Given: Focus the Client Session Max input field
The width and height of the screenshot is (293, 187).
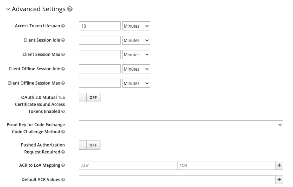Looking at the screenshot, I should click(x=100, y=55).
